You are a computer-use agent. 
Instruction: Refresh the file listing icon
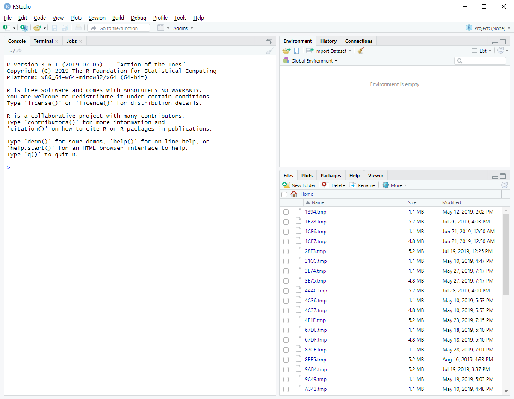coord(505,185)
